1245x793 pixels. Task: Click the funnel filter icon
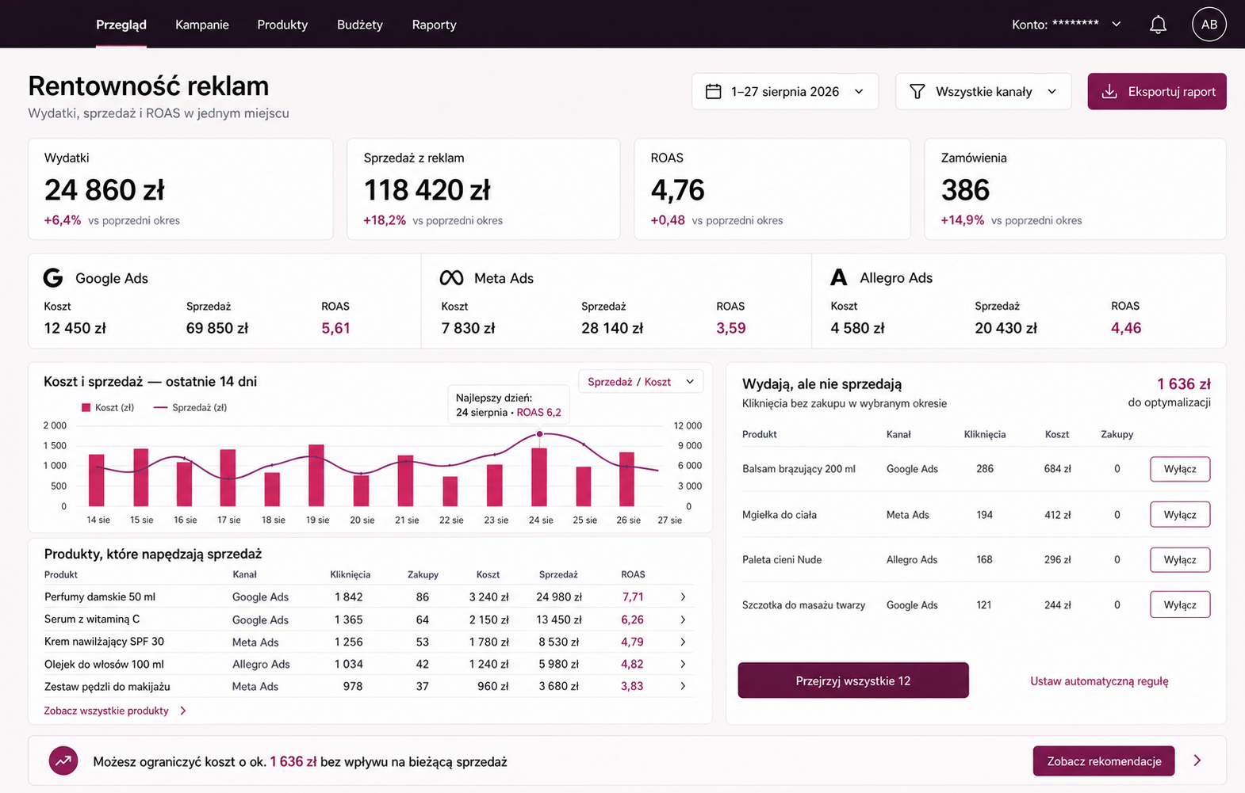click(x=917, y=92)
